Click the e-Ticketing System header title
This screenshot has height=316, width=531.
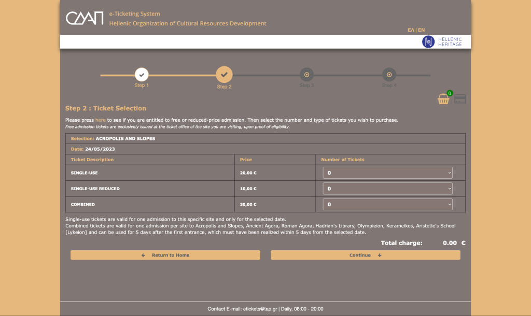click(134, 14)
